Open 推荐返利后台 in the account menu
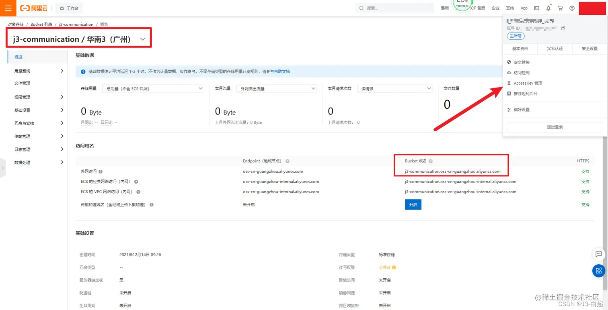Screen dimensions: 608x310 (x=525, y=94)
